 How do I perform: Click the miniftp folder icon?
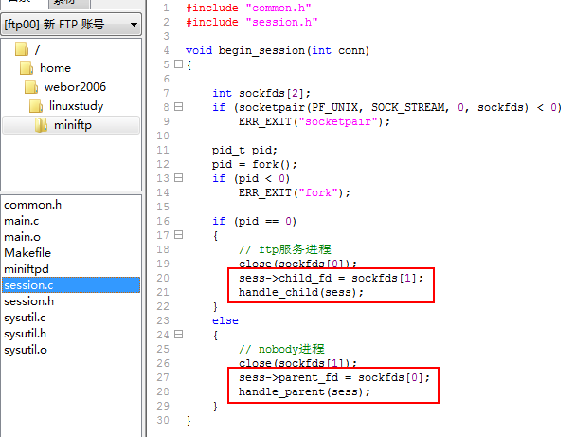pyautogui.click(x=41, y=125)
